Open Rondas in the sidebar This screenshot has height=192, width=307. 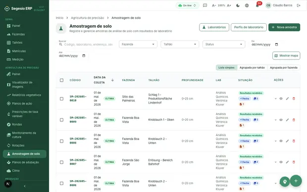[24, 125]
